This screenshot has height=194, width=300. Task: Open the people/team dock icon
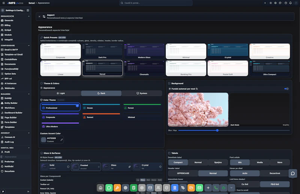pyautogui.click(x=158, y=188)
